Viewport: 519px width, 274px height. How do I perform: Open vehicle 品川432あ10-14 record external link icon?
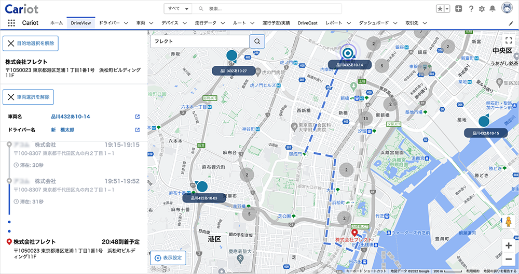click(138, 117)
